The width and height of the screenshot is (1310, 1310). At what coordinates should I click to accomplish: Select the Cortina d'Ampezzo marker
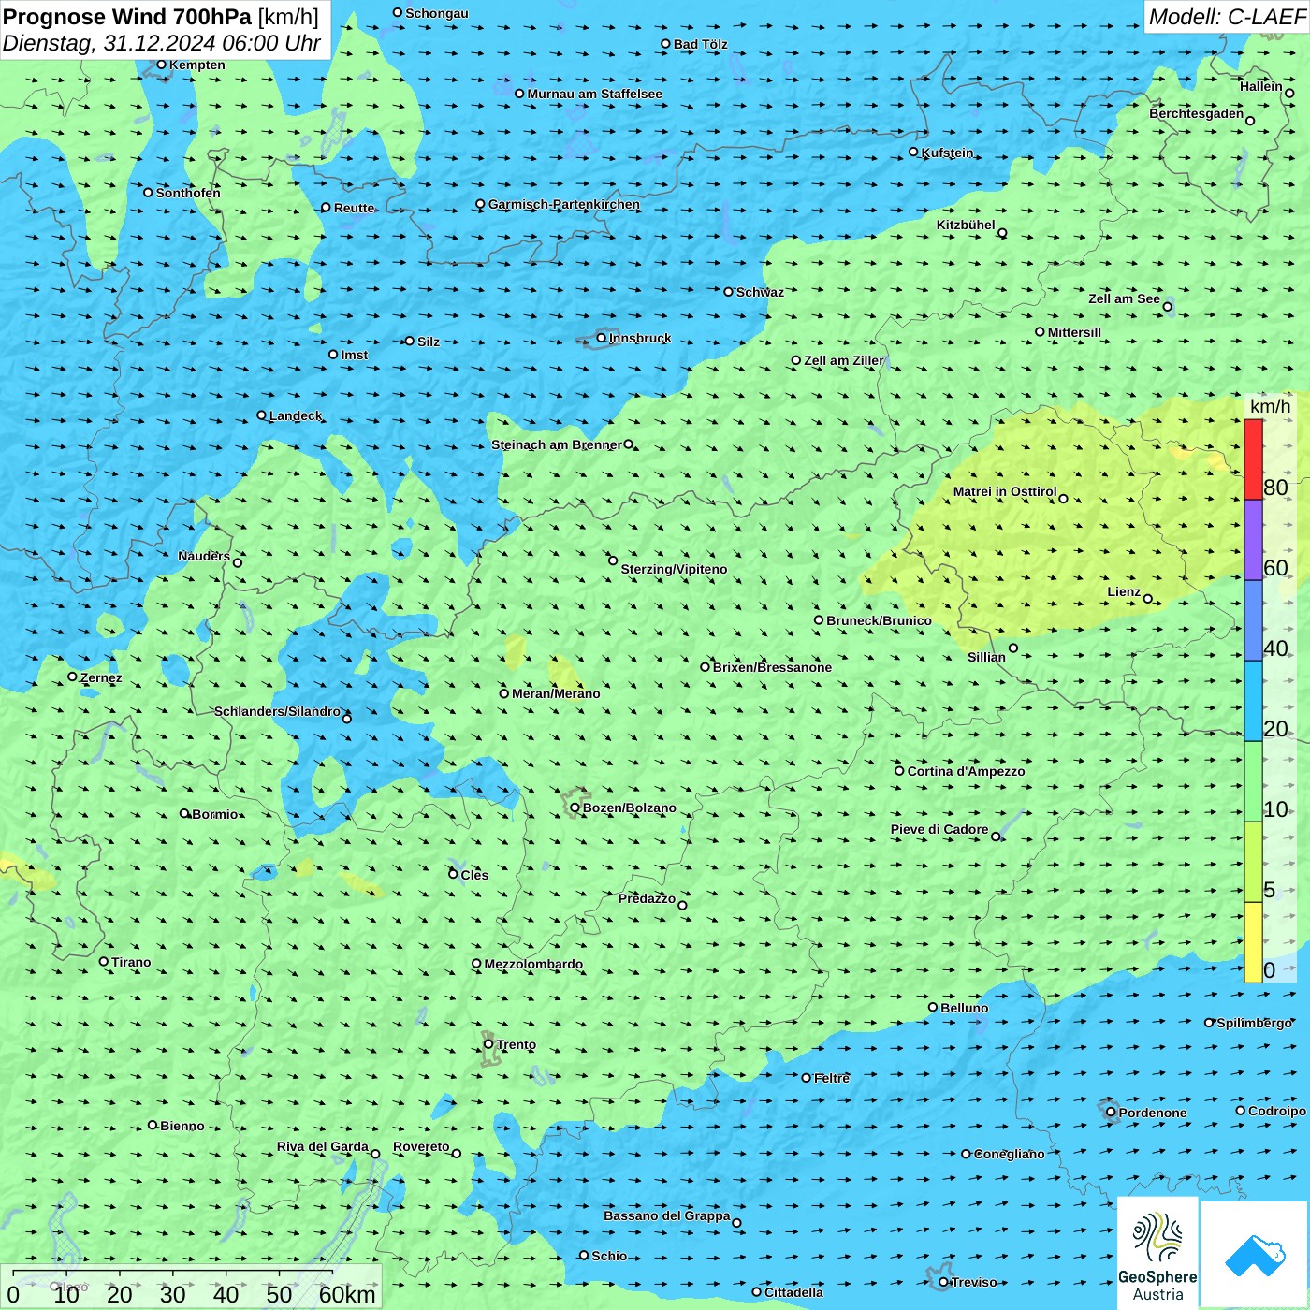pos(900,771)
